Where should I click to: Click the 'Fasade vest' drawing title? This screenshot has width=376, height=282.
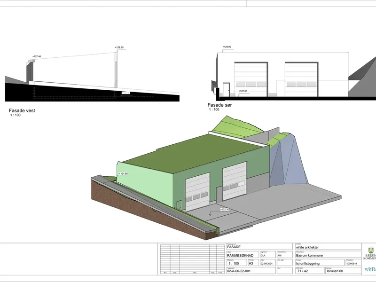(22, 110)
